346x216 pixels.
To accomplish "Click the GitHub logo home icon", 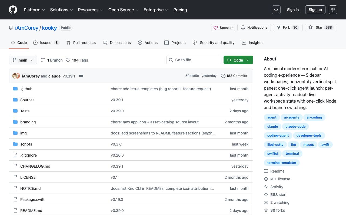I will 13,10.
